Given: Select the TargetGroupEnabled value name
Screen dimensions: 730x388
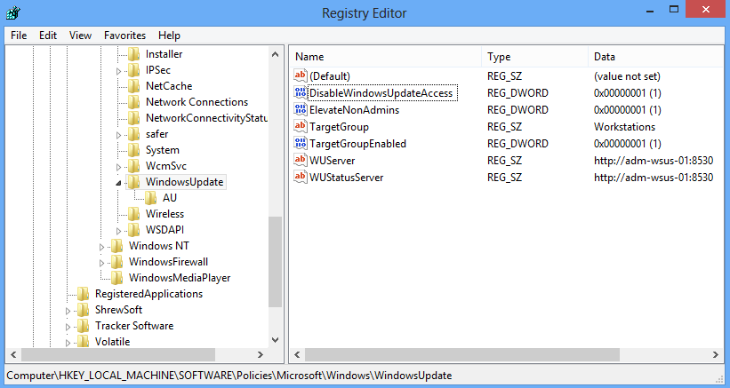Looking at the screenshot, I should coord(357,144).
